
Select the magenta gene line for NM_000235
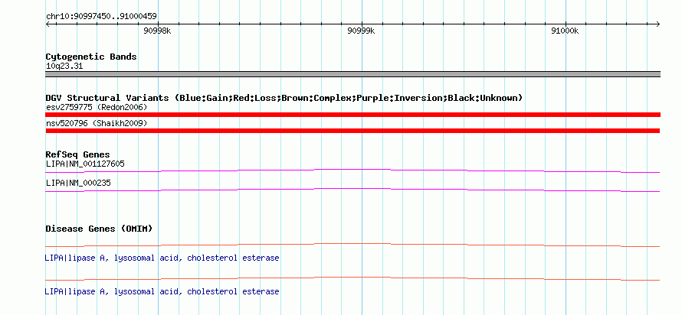352,190
